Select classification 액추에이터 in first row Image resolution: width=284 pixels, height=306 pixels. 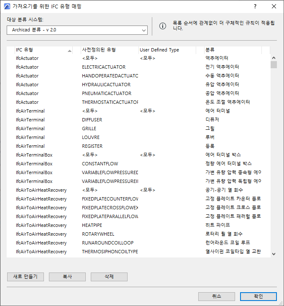[217, 58]
